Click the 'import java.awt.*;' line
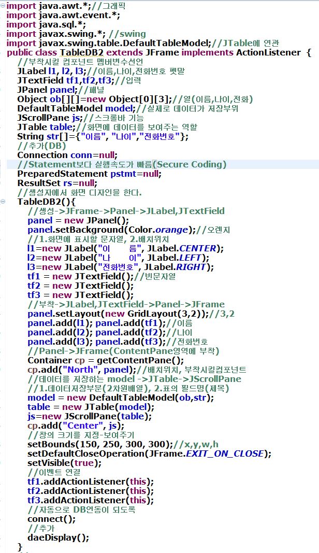Screen dimensions: 319x553 [x=66, y=6]
